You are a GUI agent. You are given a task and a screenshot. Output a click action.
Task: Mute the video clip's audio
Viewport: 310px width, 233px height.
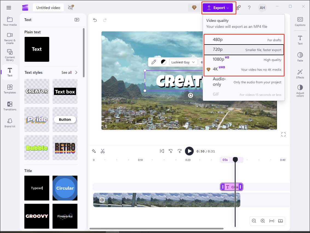[102, 200]
